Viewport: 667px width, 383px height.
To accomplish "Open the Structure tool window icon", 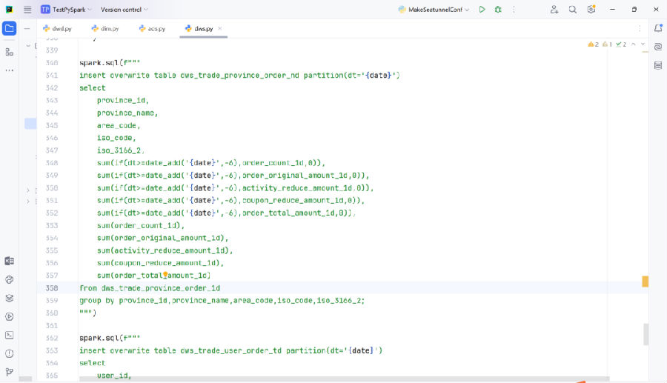I will 9,52.
